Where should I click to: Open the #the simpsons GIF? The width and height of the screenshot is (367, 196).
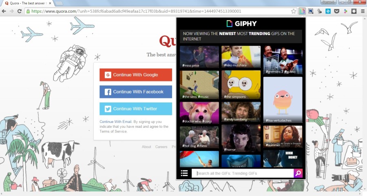coord(241,85)
